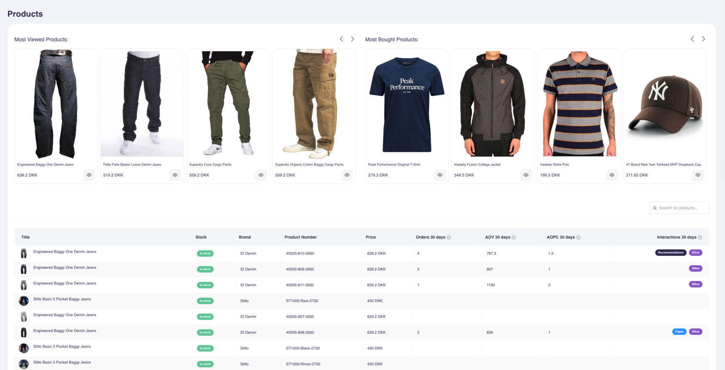View the Iriedaily Fusion College Jacket eye icon
725x370 pixels.
(x=526, y=175)
